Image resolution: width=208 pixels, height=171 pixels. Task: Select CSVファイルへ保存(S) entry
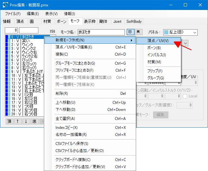pos(90,144)
